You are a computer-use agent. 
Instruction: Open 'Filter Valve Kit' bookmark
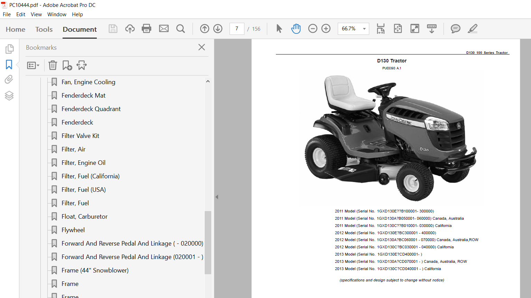click(81, 136)
